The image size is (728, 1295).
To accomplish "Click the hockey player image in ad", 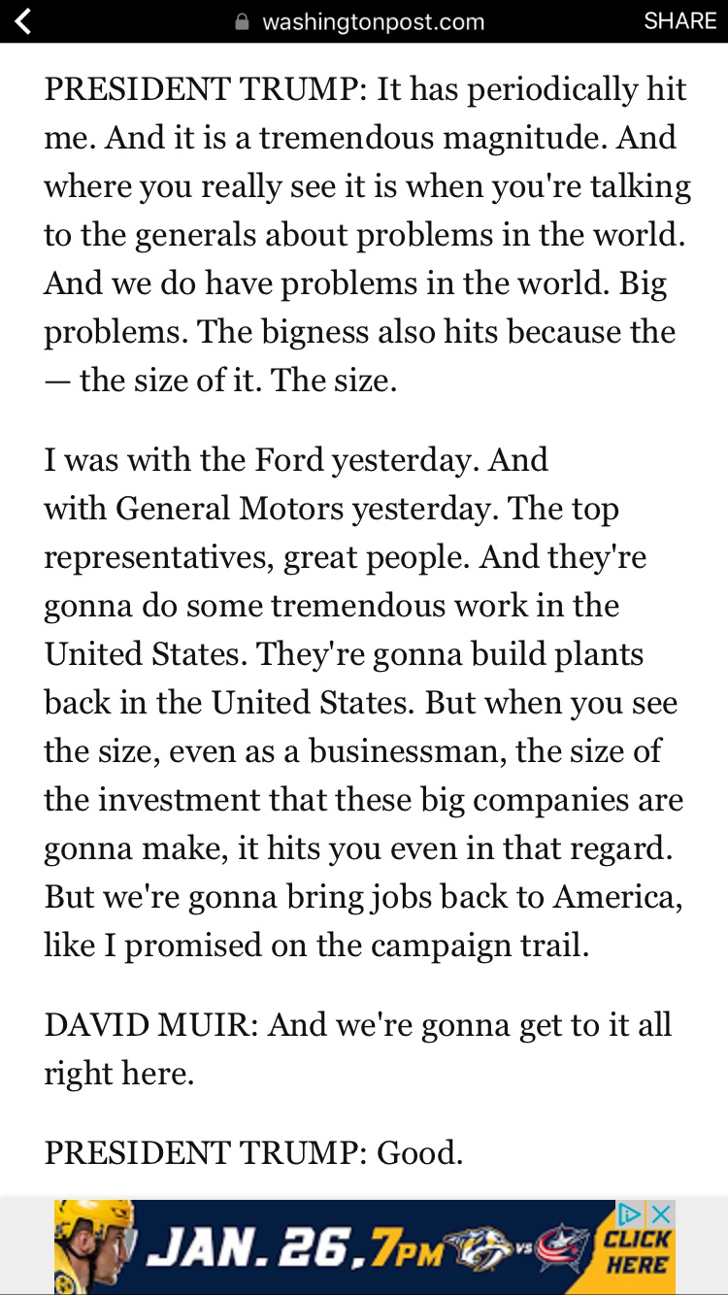I will click(x=92, y=1245).
